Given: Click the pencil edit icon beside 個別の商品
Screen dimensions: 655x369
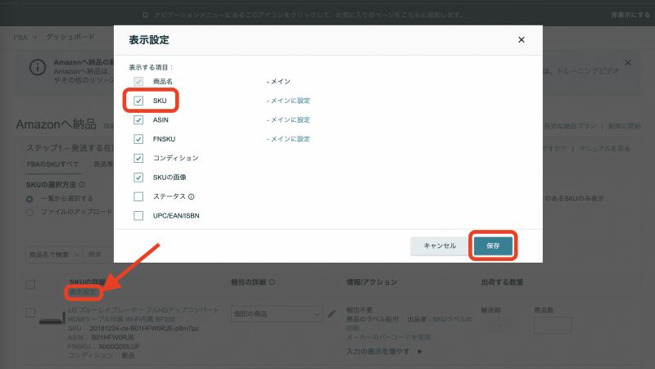Looking at the screenshot, I should tap(332, 313).
